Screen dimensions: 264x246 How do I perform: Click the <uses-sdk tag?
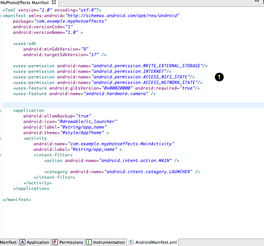pos(25,43)
